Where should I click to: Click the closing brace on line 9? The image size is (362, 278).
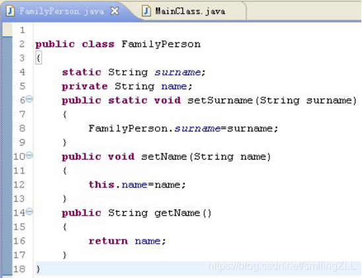tap(65, 142)
